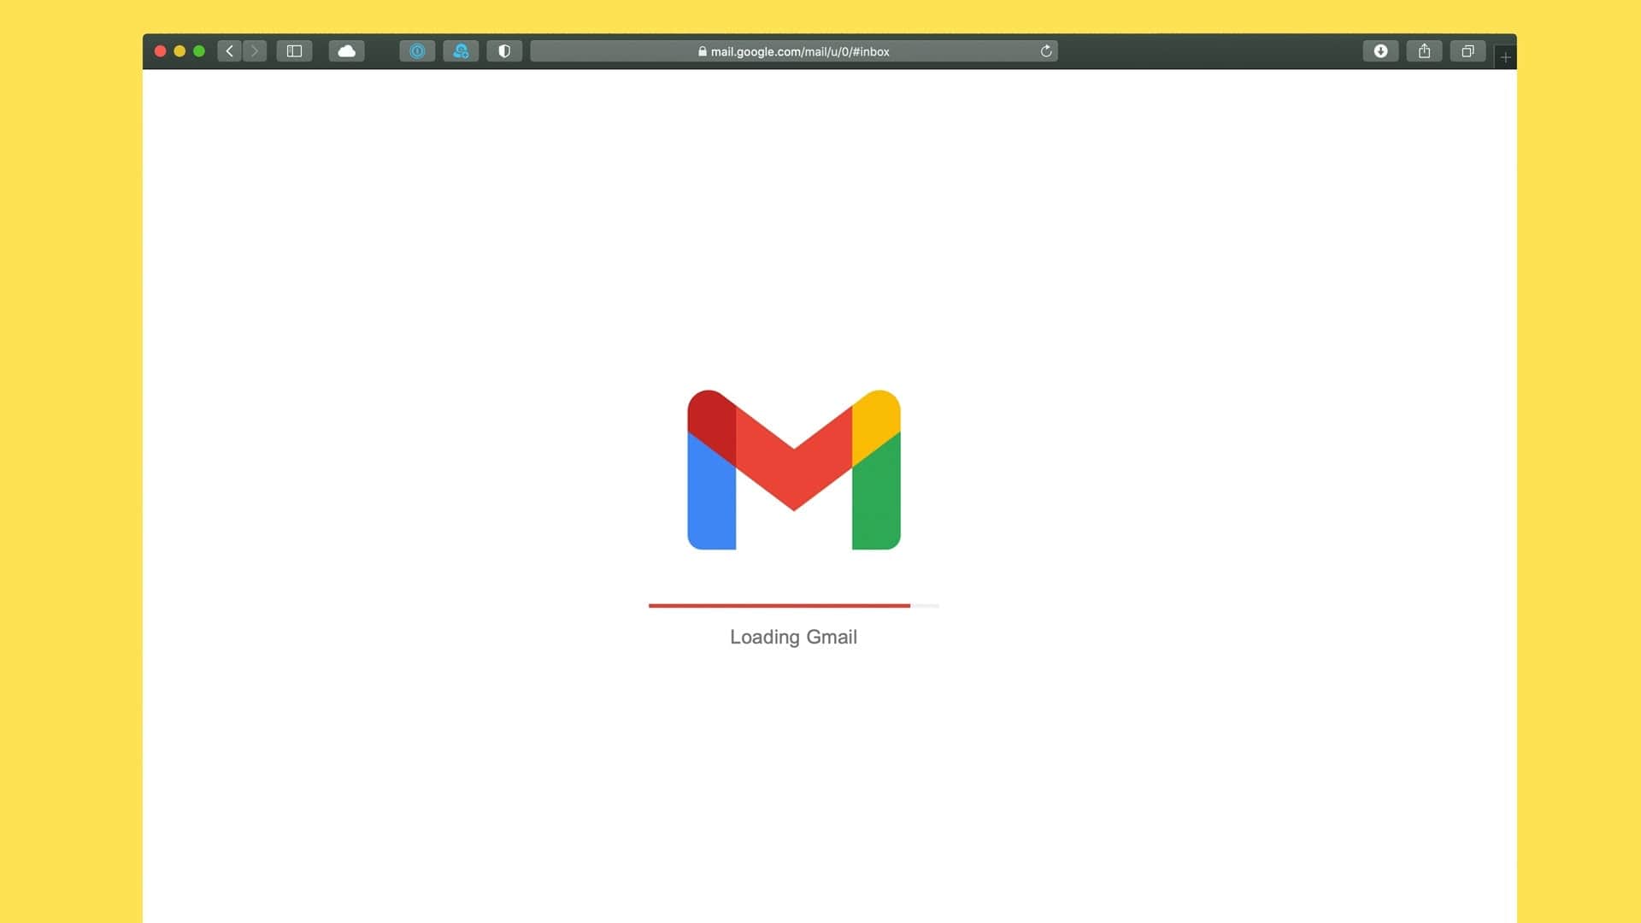The width and height of the screenshot is (1641, 923).
Task: Toggle the Safari sidebar panel
Action: click(294, 51)
